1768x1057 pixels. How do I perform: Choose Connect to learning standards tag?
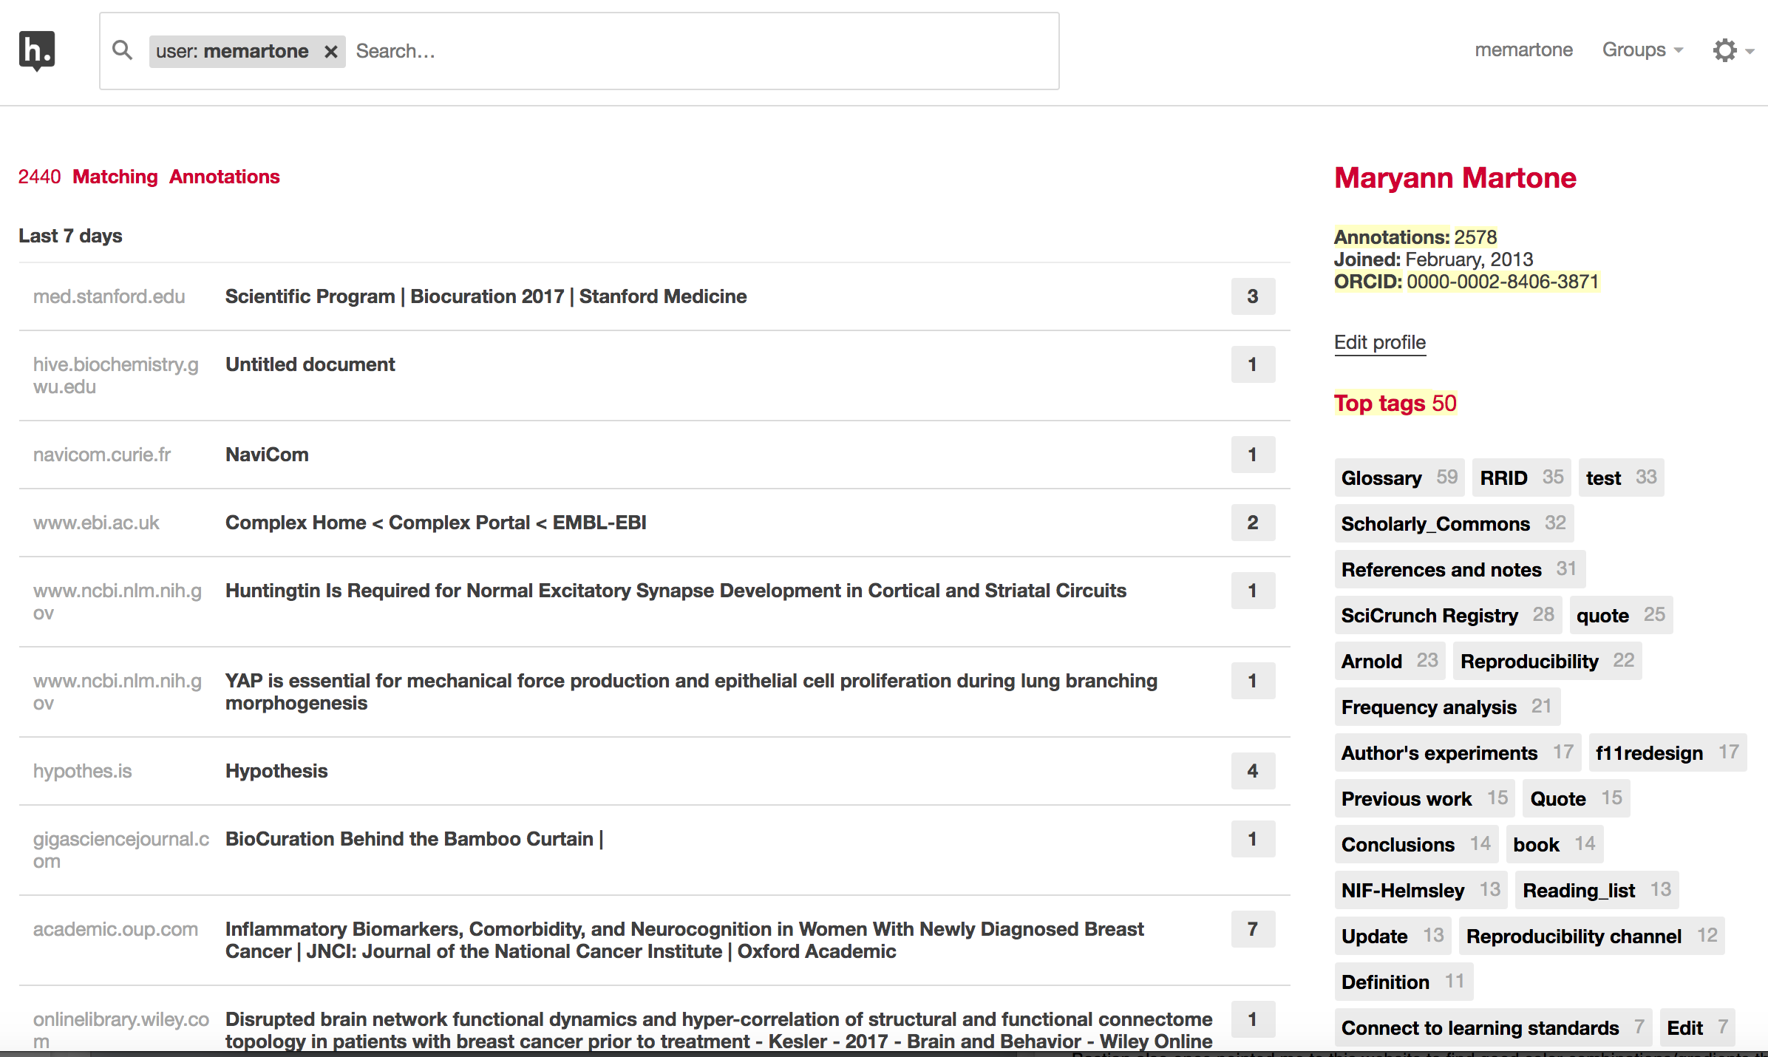pos(1493,1027)
